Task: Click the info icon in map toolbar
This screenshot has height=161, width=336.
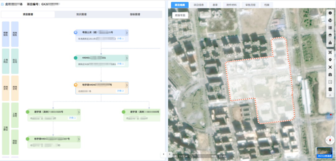Action: coord(330,13)
